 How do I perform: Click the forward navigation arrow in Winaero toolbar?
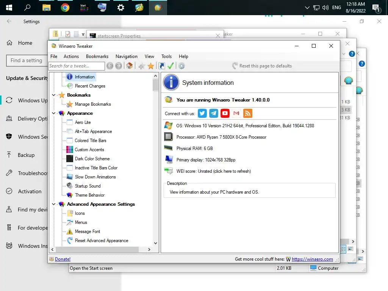click(119, 66)
